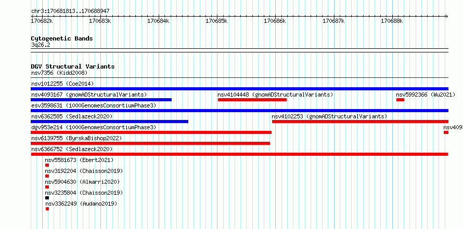This screenshot has height=229, width=463.
Task: Open nsv4093167 gnomAD variant label
Action: point(89,95)
